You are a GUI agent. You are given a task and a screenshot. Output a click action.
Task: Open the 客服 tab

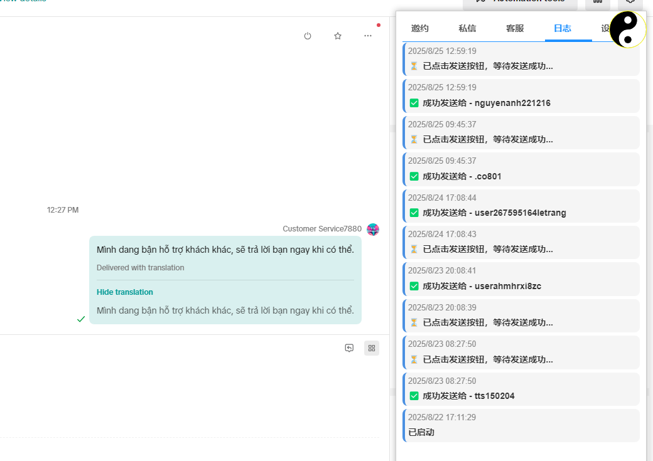click(x=515, y=28)
